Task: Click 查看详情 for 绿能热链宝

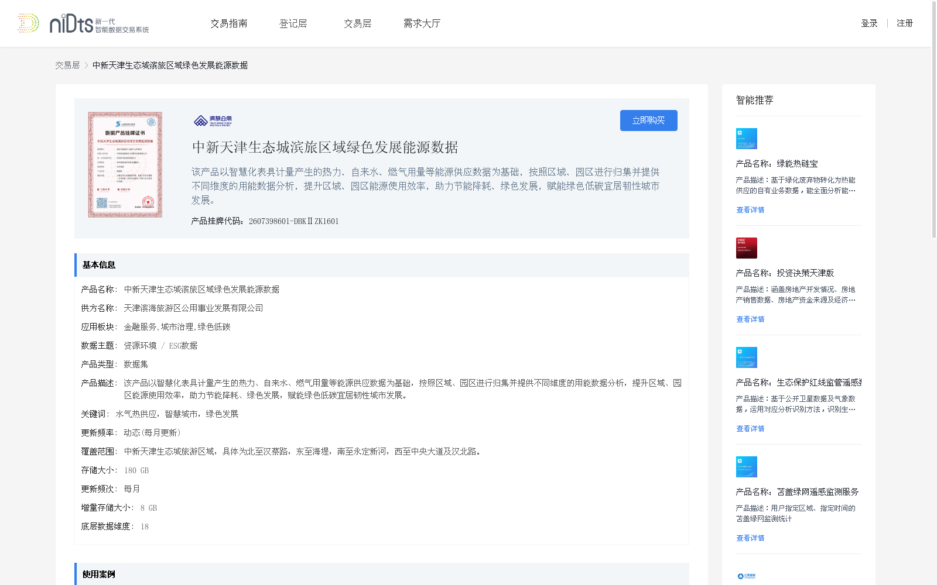Action: [x=750, y=210]
